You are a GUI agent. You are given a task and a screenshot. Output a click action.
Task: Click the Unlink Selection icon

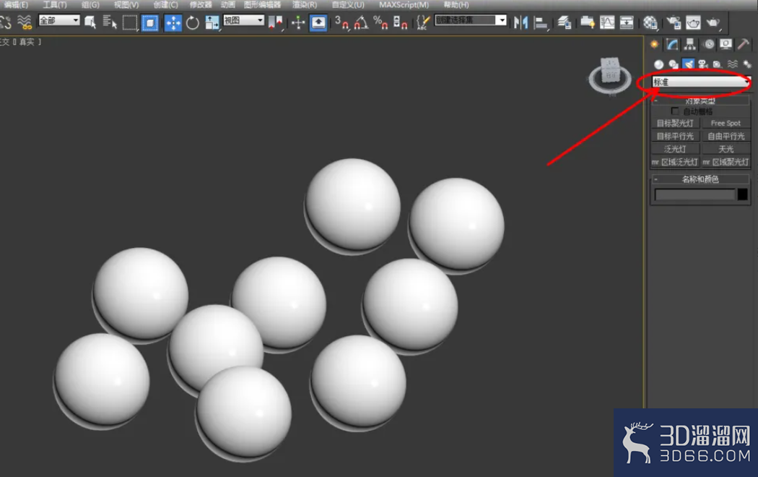point(6,22)
